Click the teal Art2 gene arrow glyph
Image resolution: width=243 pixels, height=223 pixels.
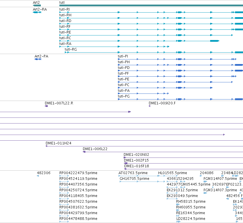pos(37,5)
